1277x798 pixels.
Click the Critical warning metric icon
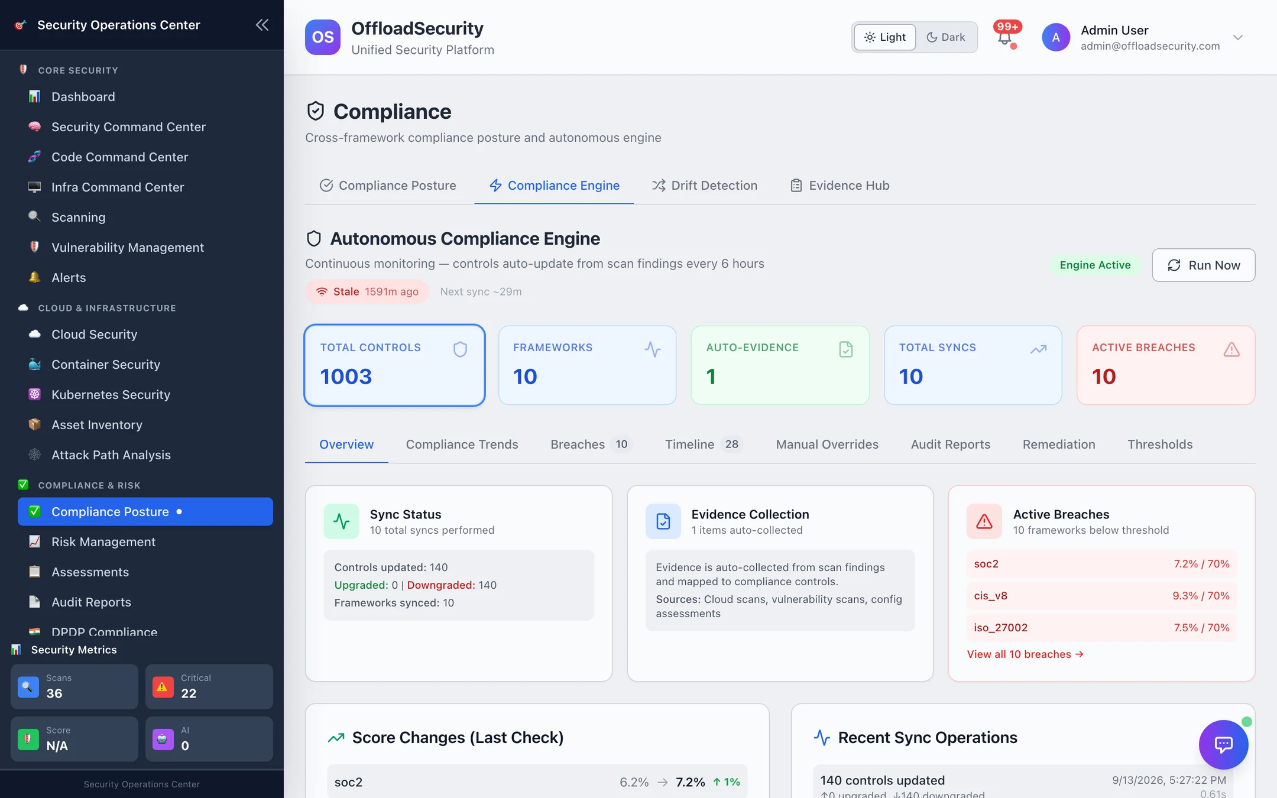click(x=163, y=687)
